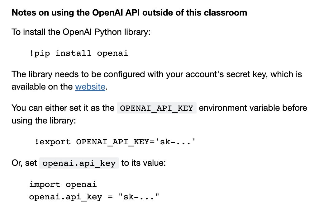Click the word "openai" in the pip command

coord(112,53)
